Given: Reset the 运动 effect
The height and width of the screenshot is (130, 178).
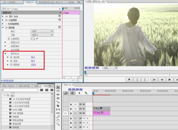Looking at the screenshot, I should (59, 16).
